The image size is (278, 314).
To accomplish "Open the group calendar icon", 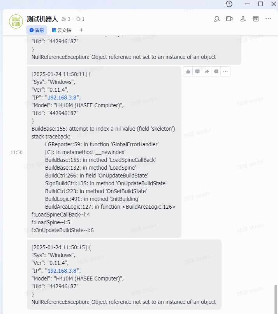I will 256,19.
